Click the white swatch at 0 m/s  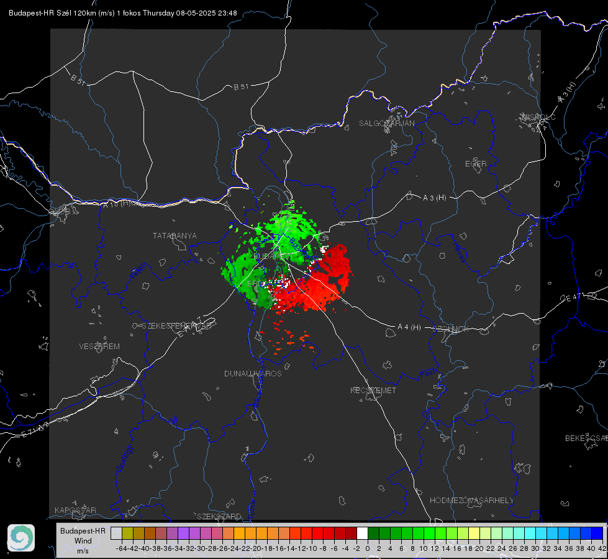pyautogui.click(x=362, y=533)
